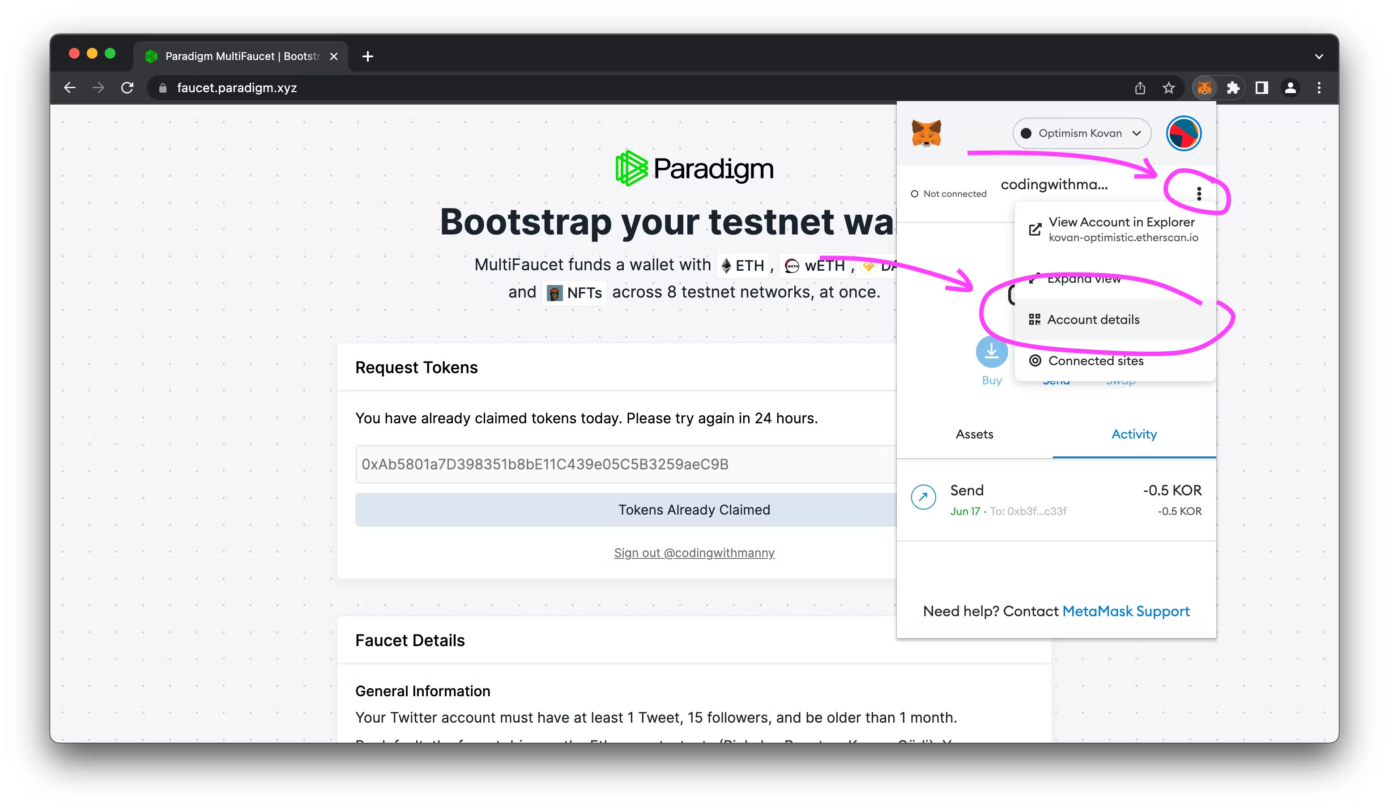The height and width of the screenshot is (809, 1389).
Task: Click the 'Jun 17' transaction date
Action: point(965,511)
